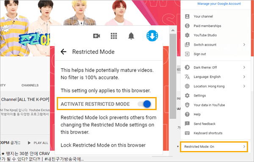Click the account menu scrollbar thumb
The width and height of the screenshot is (254, 162).
click(173, 76)
